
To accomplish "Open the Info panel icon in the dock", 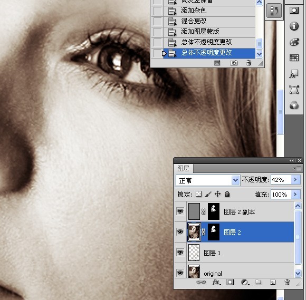I will (x=294, y=26).
